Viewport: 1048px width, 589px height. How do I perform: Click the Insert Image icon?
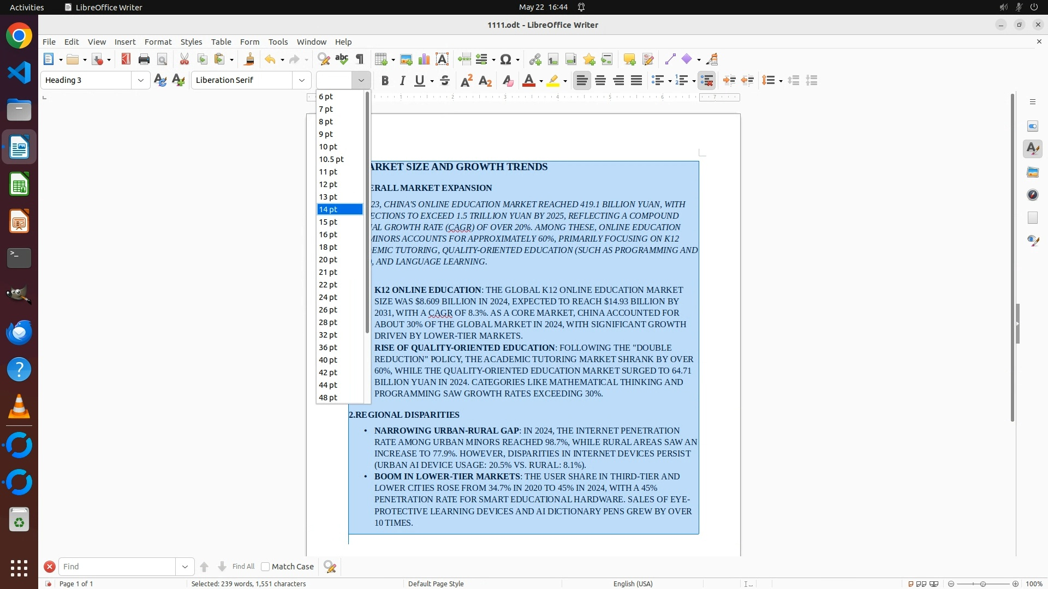point(406,59)
